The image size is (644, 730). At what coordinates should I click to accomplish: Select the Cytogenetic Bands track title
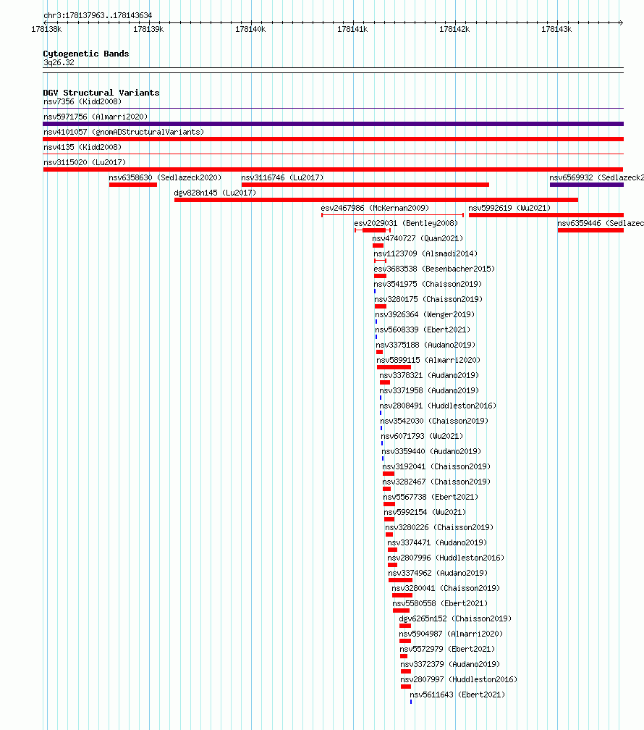coord(86,54)
